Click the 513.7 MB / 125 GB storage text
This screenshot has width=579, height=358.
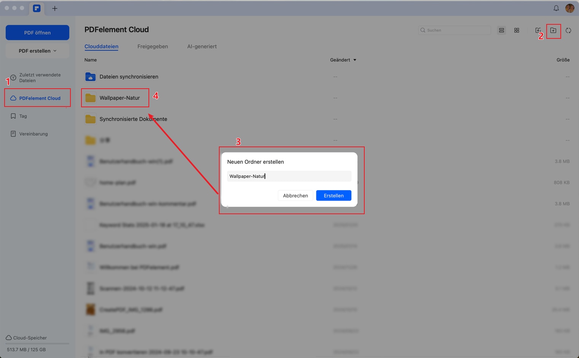pos(26,350)
